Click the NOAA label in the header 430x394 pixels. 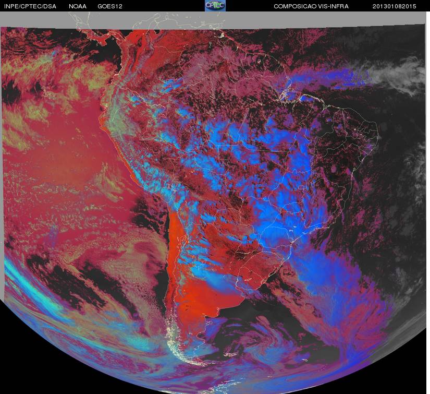pyautogui.click(x=78, y=6)
